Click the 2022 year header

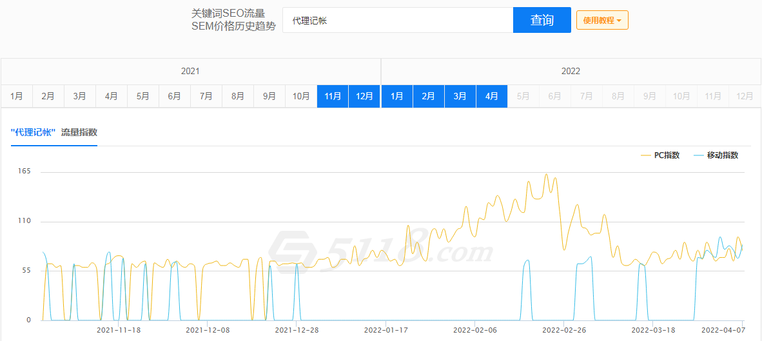pos(571,72)
